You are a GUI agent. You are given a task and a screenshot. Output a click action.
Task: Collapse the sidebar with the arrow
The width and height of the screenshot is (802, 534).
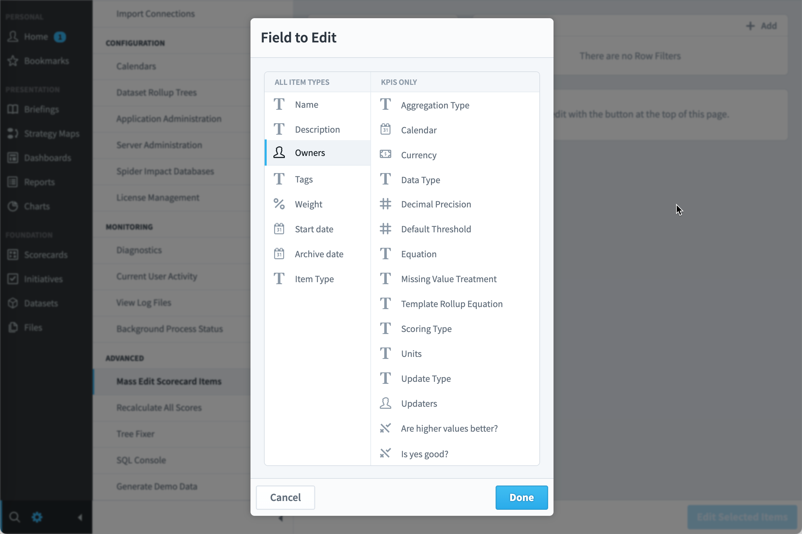[80, 517]
